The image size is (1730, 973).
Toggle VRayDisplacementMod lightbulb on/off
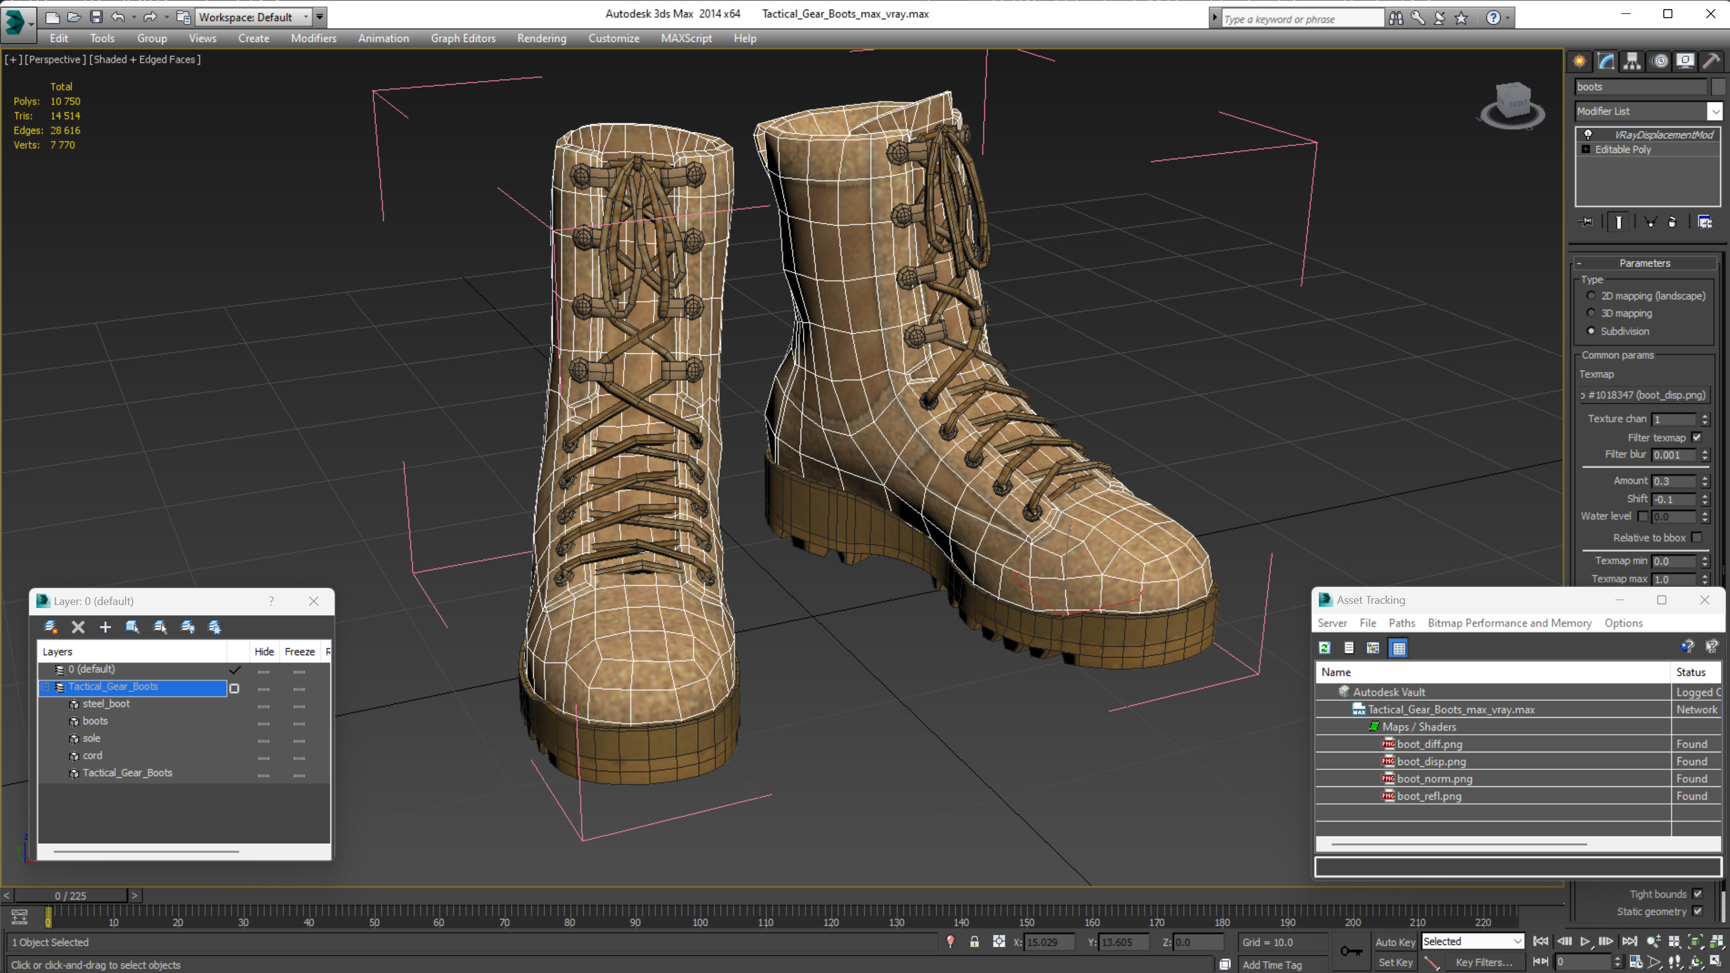tap(1588, 135)
